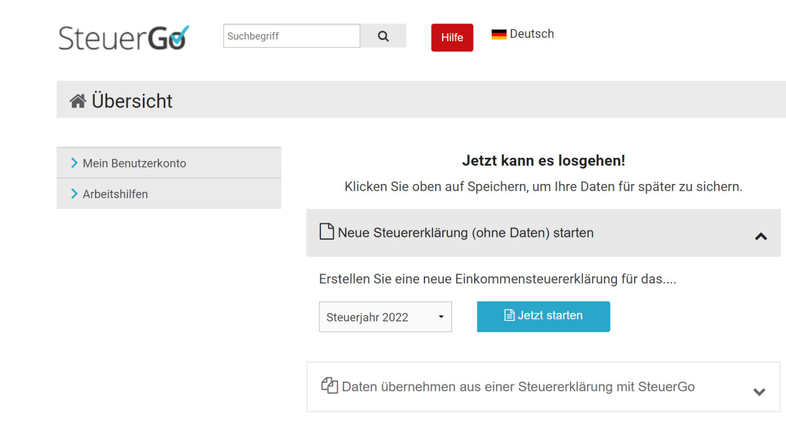This screenshot has width=786, height=442.
Task: Click the home icon beside Übersicht
Action: (x=79, y=100)
